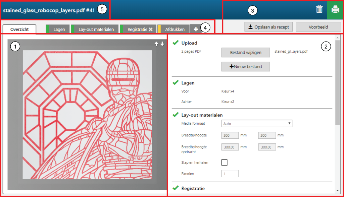The image size is (344, 197).
Task: Go to the Afdrukken tab
Action: tap(174, 29)
